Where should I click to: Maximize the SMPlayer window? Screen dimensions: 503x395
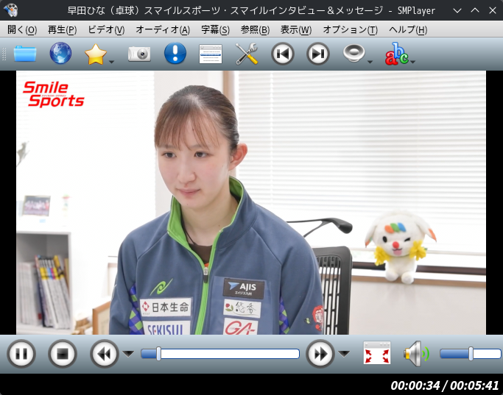coord(475,10)
